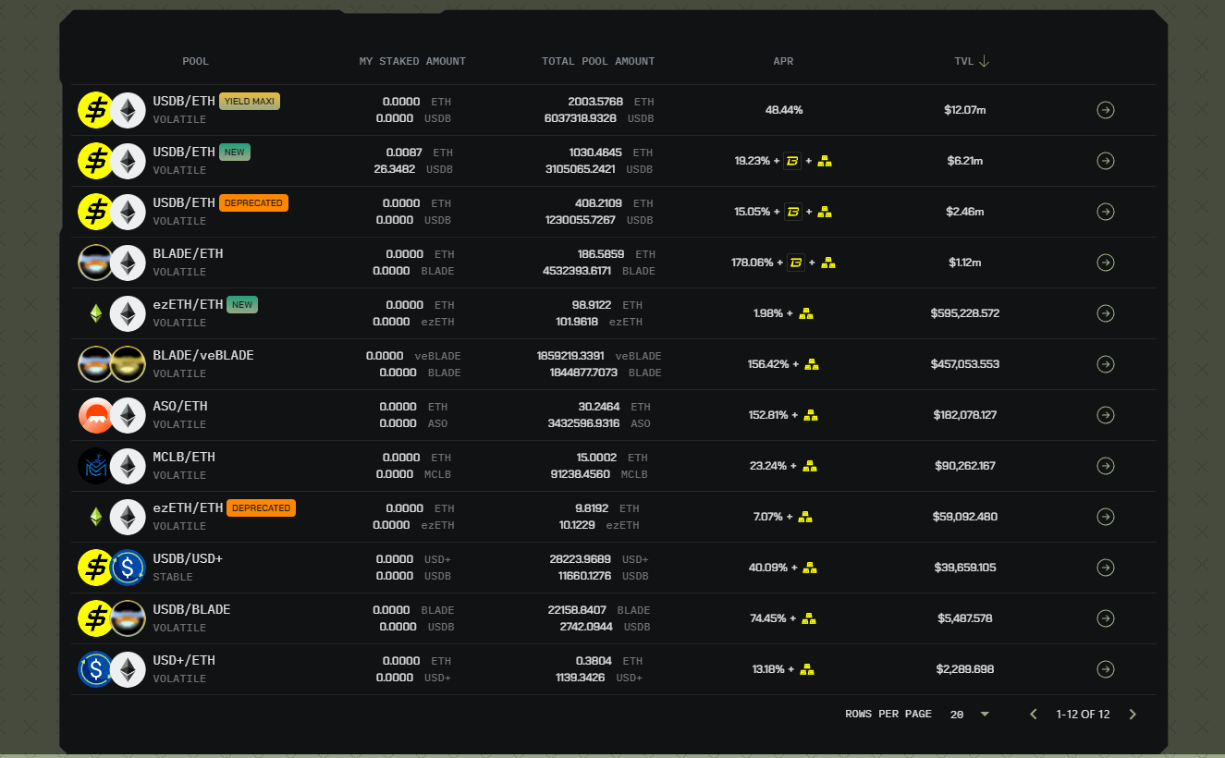Click the APR column header
This screenshot has height=758, width=1225.
click(783, 61)
